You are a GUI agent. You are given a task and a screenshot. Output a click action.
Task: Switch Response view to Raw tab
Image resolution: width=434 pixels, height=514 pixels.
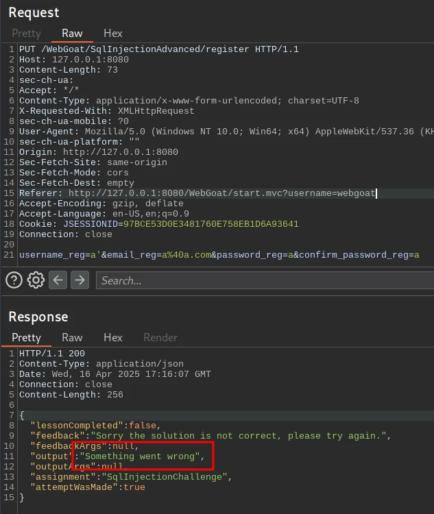coord(72,337)
